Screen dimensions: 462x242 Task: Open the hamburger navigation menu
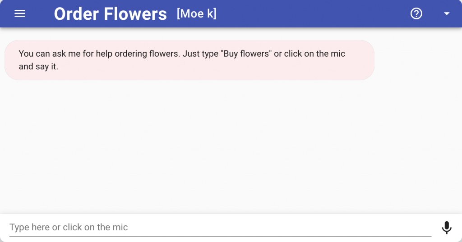click(20, 13)
